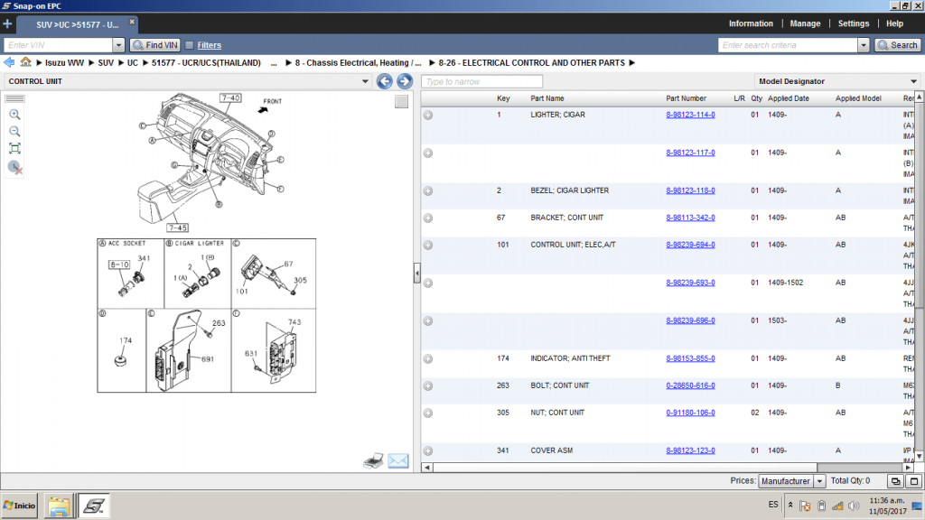The height and width of the screenshot is (520, 925).
Task: Open the 8 - Chassis Electrical breadcrumb
Action: point(358,62)
